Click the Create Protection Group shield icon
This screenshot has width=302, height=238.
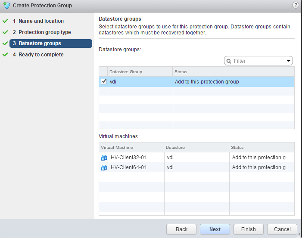click(6, 6)
